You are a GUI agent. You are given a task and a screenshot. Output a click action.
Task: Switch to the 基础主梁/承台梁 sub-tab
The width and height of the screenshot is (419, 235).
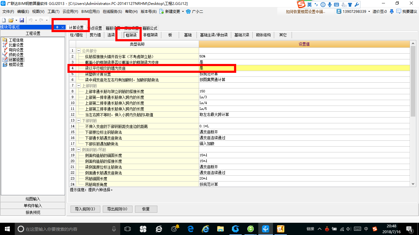tap(214, 35)
